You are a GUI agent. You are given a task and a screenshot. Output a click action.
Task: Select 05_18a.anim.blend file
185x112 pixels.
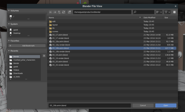pos(112,42)
